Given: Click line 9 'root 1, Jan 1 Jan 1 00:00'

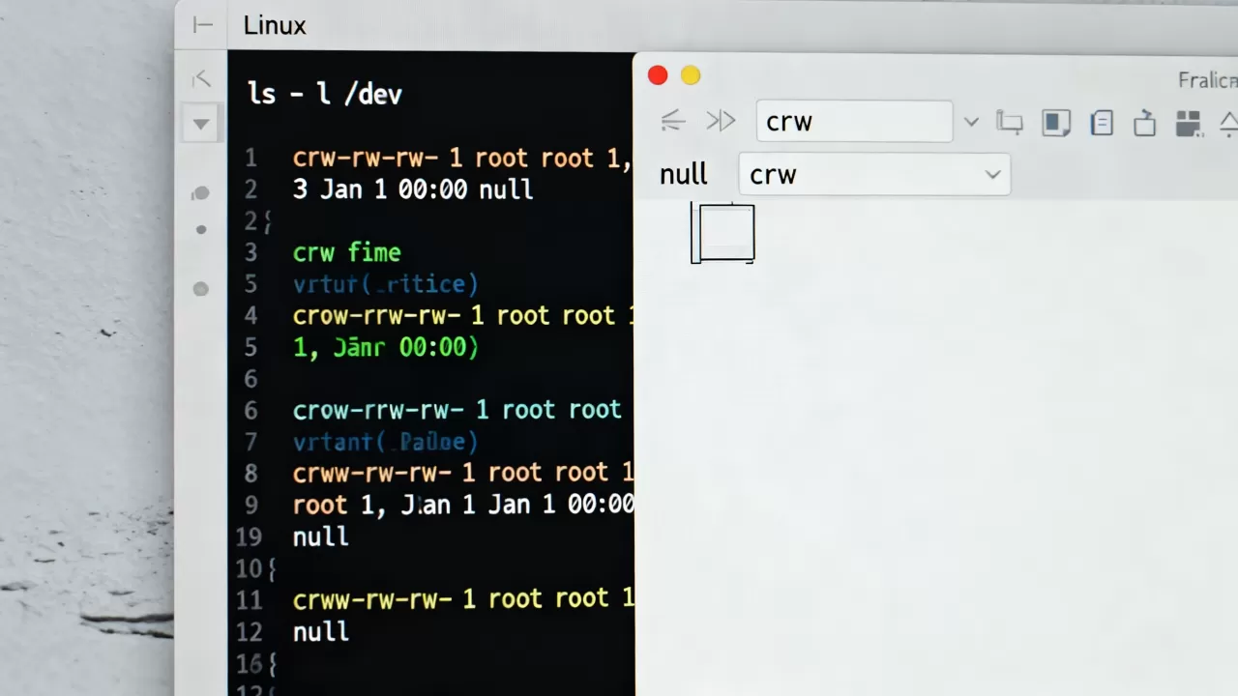Looking at the screenshot, I should click(x=462, y=505).
